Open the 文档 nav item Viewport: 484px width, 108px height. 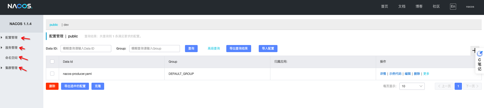coord(402,7)
